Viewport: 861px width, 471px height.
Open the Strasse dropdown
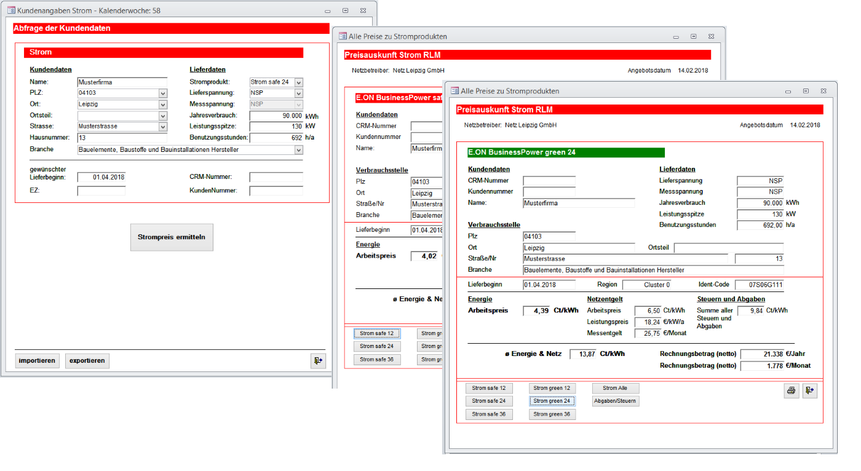[x=163, y=127]
